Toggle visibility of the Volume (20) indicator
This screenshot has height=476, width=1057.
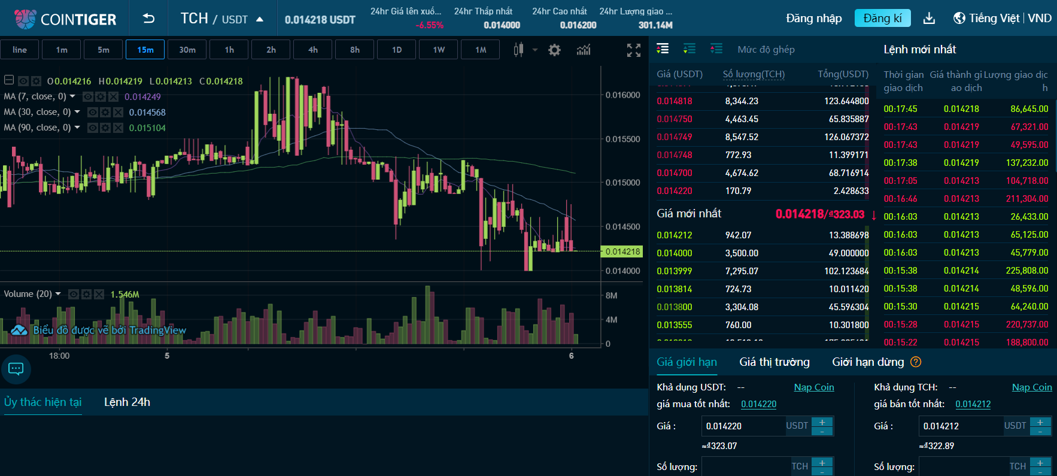point(74,294)
